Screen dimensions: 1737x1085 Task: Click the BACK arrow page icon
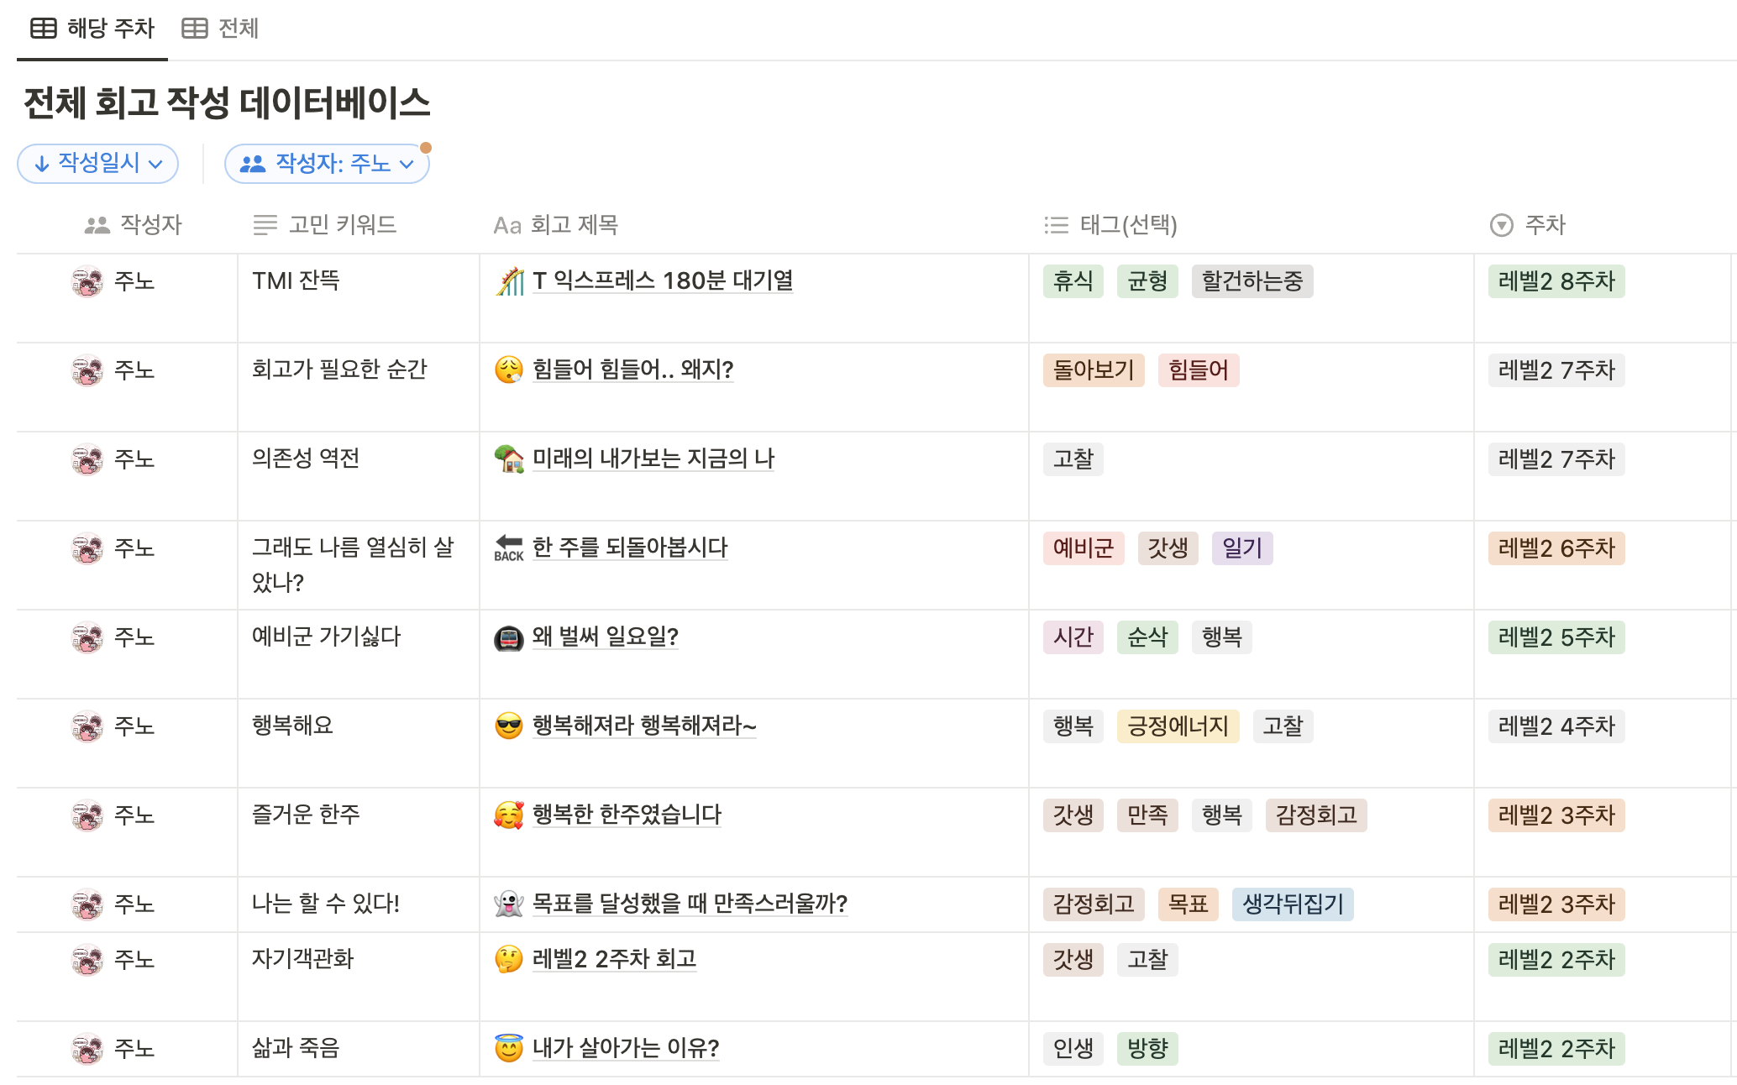click(x=509, y=548)
